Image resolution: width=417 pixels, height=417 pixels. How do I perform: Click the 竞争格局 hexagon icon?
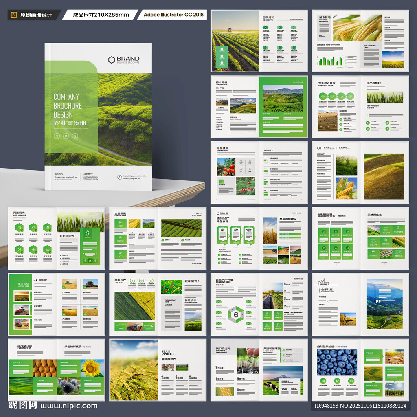click(33, 228)
